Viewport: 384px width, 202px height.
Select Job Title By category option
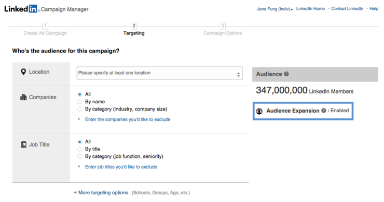[79, 156]
